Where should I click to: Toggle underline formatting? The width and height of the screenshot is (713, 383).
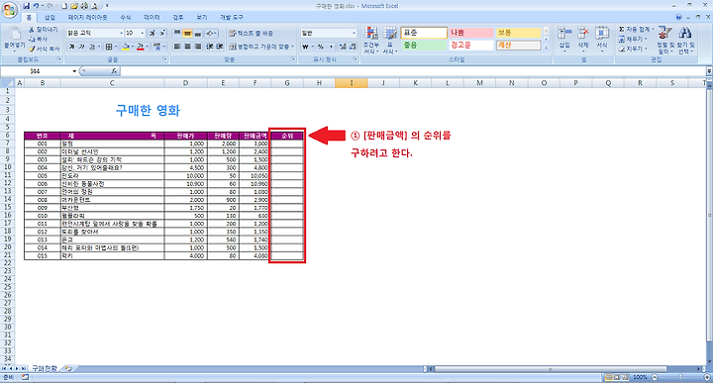tap(92, 47)
